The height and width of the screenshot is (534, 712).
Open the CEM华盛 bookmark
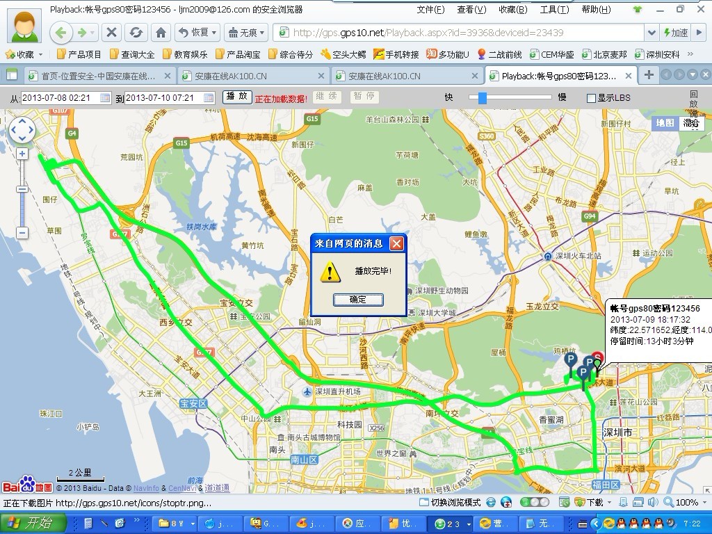[552, 54]
